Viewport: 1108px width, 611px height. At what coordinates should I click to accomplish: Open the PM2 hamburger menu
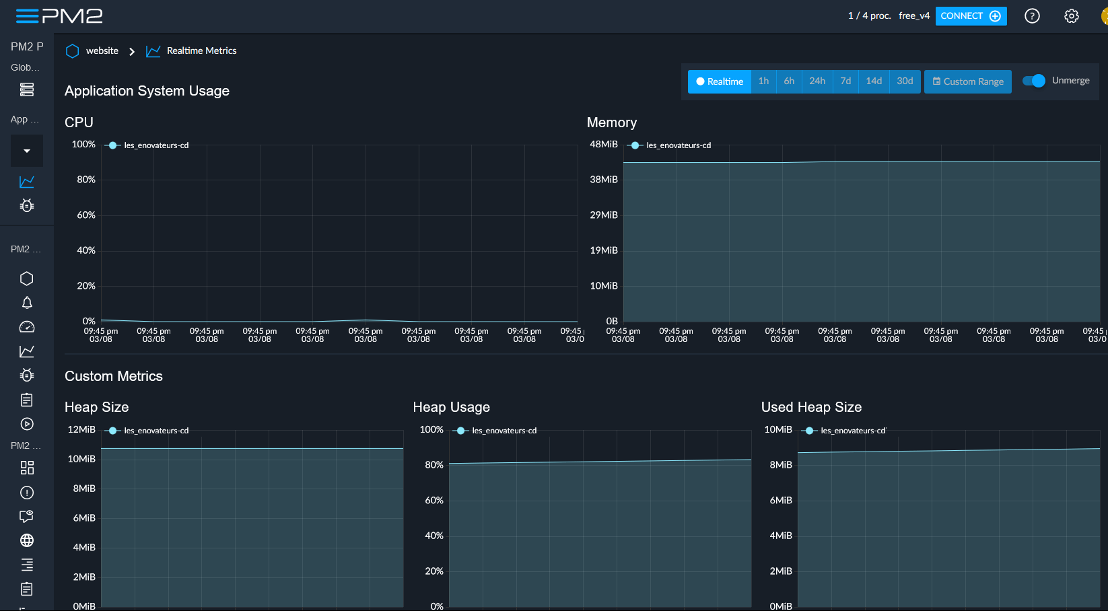tap(27, 16)
